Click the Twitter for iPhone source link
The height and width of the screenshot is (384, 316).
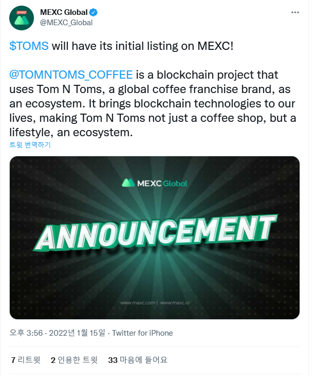coord(142,333)
